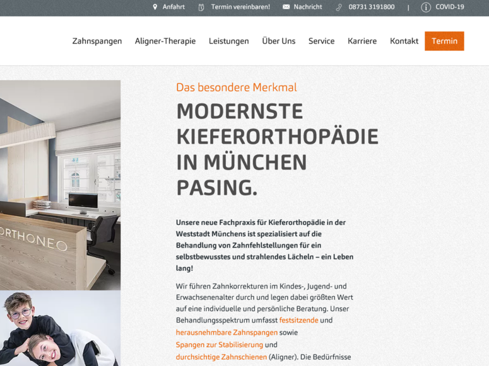Open the Termin vereinbaren! link
489x366 pixels.
[240, 7]
